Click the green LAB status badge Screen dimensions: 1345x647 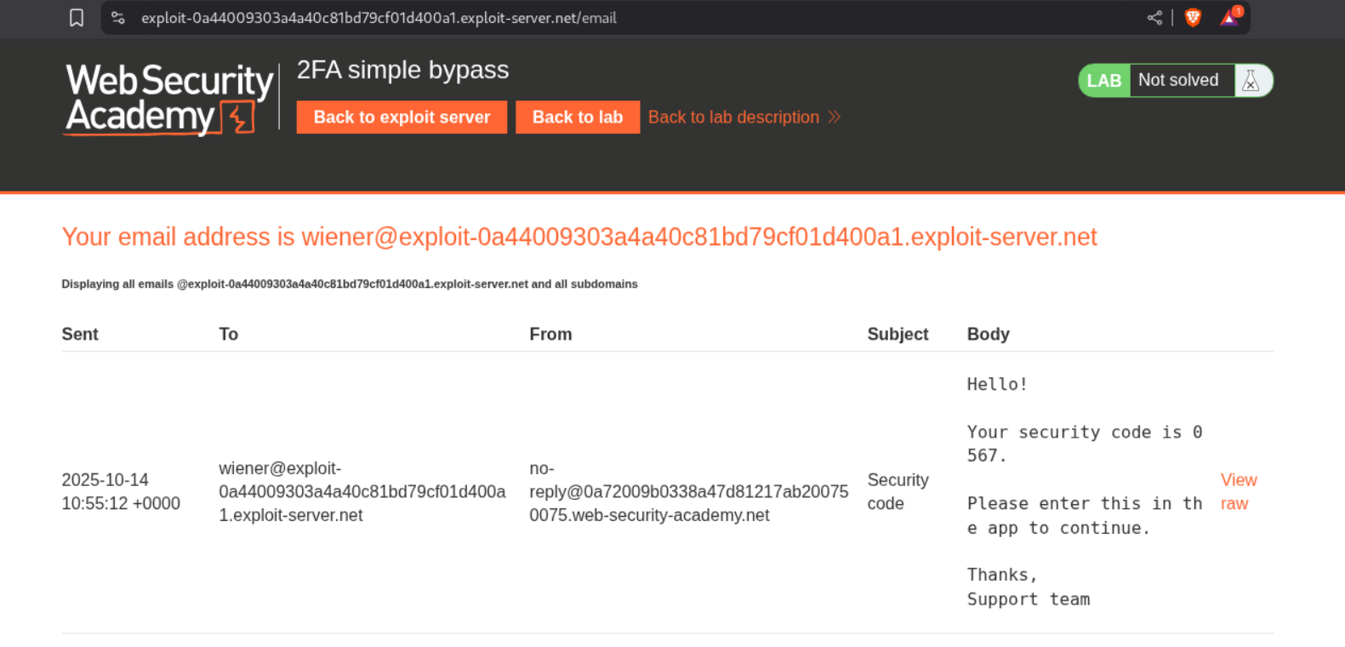1104,81
